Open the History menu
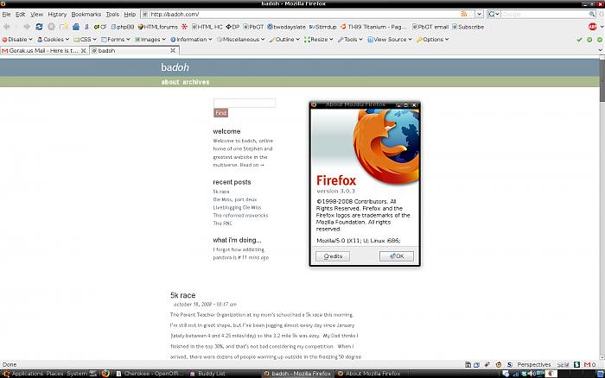 coord(57,15)
